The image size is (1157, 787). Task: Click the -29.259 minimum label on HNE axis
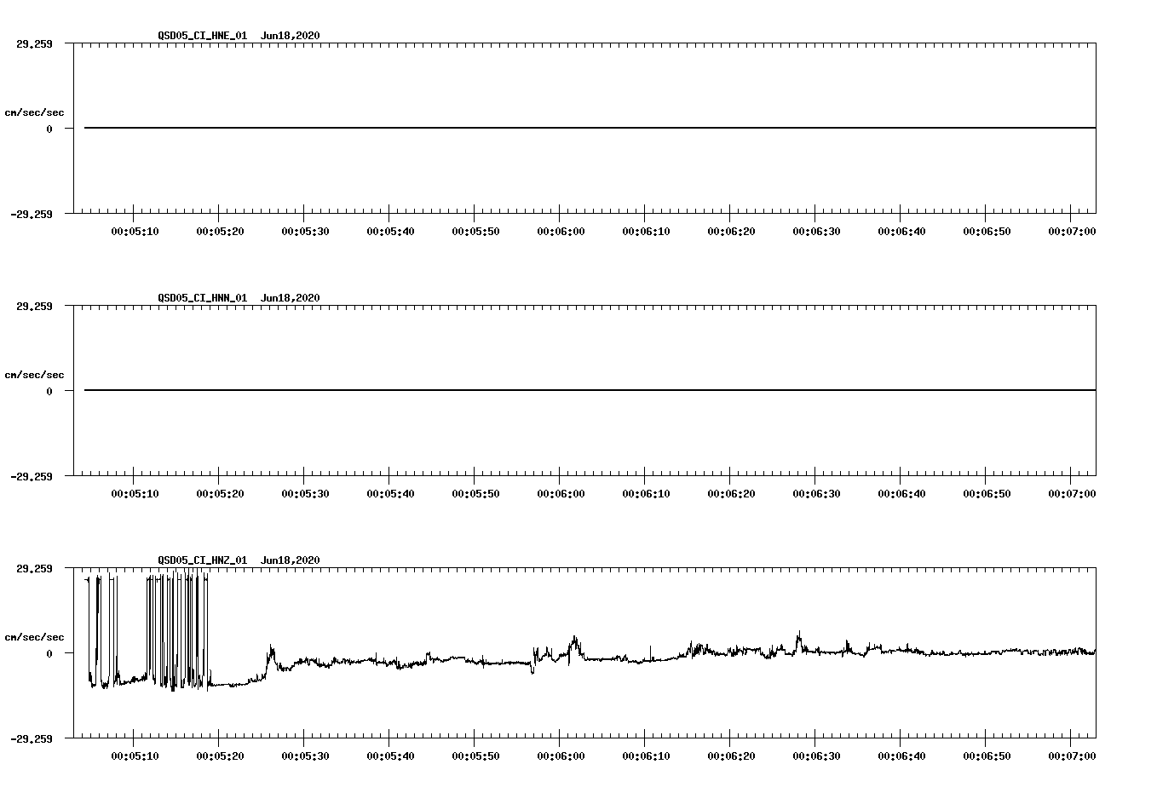point(32,215)
